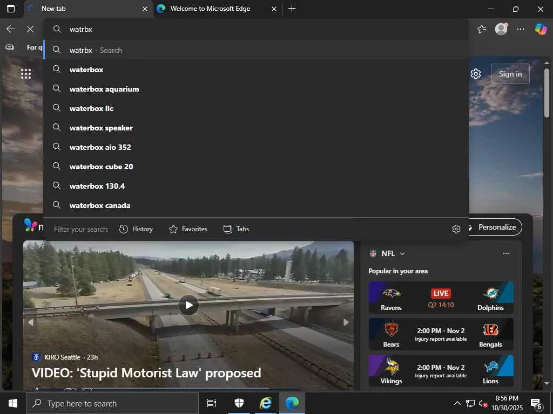Open the profile avatar icon
The image size is (553, 414).
(501, 29)
